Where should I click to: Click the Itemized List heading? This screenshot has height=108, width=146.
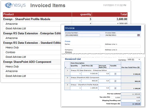click(73, 59)
